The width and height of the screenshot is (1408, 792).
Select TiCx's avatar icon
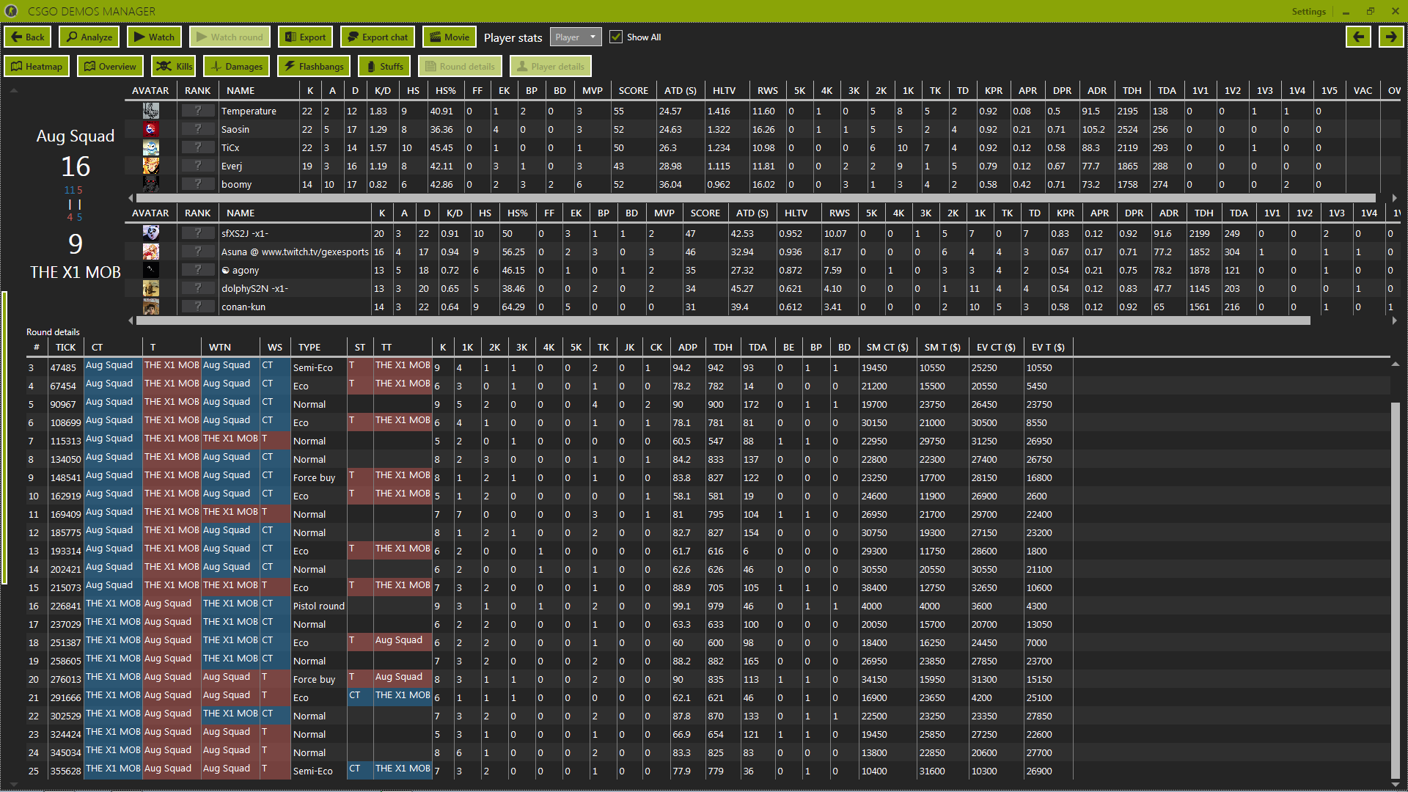[151, 147]
